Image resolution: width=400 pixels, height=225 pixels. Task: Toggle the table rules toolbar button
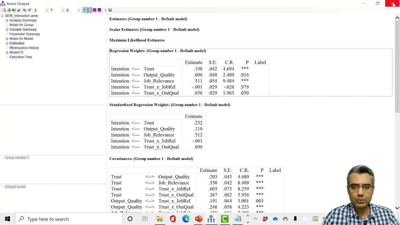[x=85, y=10]
